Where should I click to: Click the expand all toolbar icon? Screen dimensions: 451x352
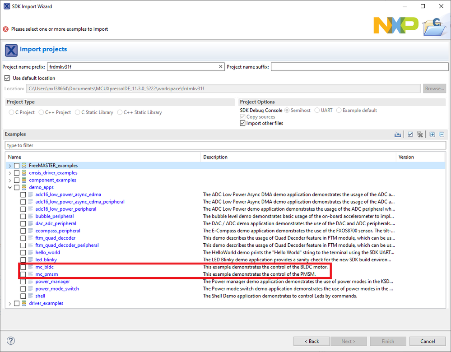click(x=432, y=134)
